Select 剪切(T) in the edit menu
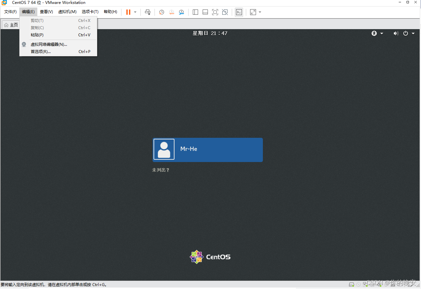The image size is (421, 289). tap(58, 21)
